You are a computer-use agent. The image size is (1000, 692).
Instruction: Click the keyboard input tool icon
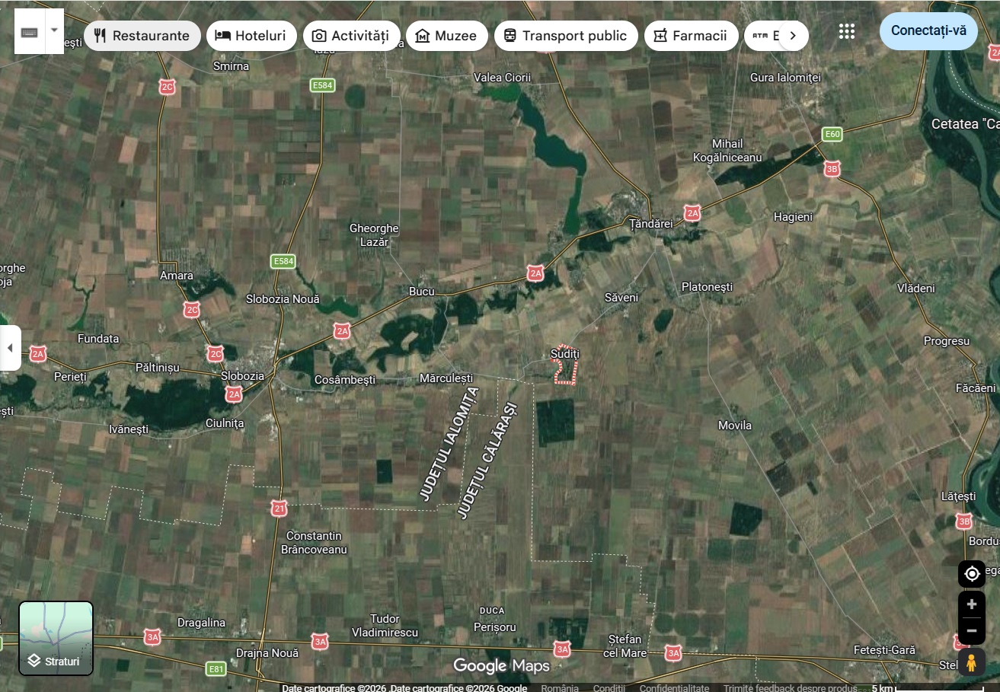pos(30,32)
